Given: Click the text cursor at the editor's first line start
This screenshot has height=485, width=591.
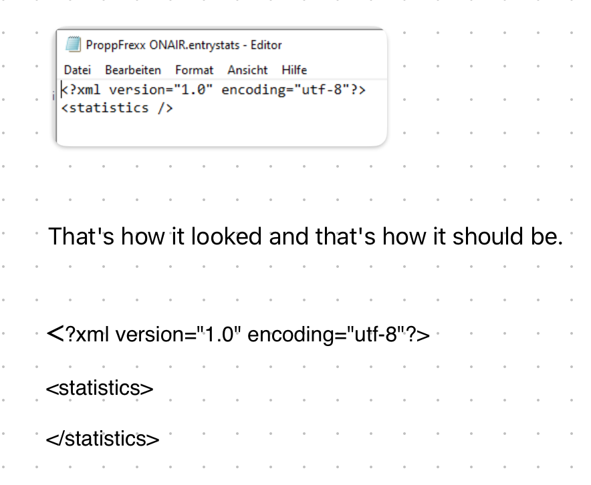Looking at the screenshot, I should [x=62, y=90].
